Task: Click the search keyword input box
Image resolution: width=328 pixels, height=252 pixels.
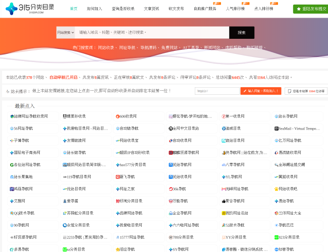Action: [x=151, y=33]
